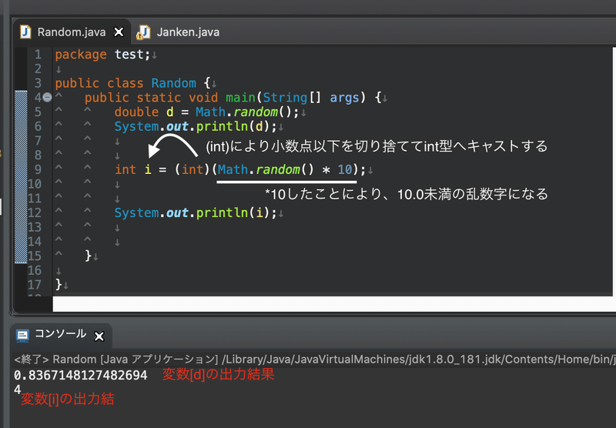Image resolution: width=616 pixels, height=428 pixels.
Task: Click 'double' keyword on line 5
Action: pos(136,112)
